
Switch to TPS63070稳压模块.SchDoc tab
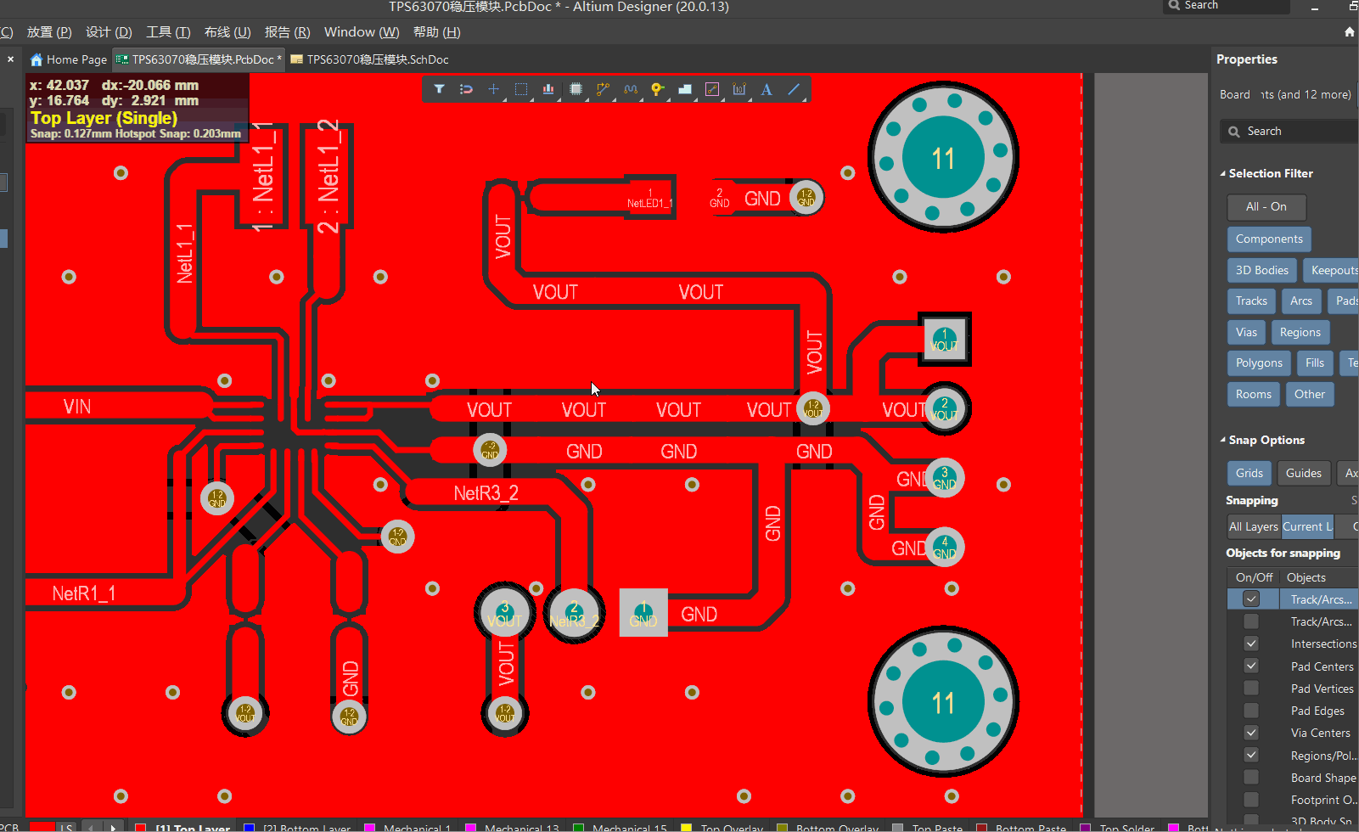(x=369, y=59)
